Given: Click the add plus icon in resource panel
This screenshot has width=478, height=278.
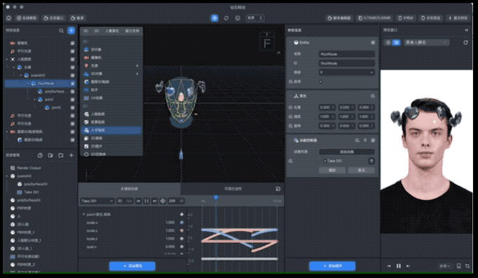Looking at the screenshot, I should point(72,155).
